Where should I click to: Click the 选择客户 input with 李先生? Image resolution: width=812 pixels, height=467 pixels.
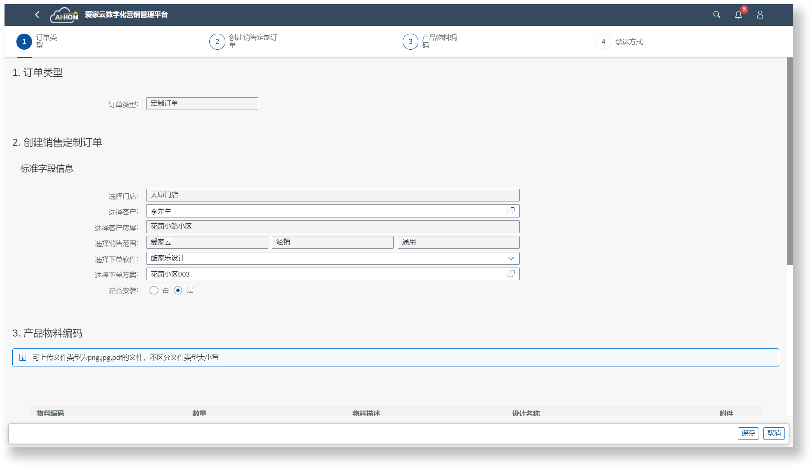[x=324, y=211]
